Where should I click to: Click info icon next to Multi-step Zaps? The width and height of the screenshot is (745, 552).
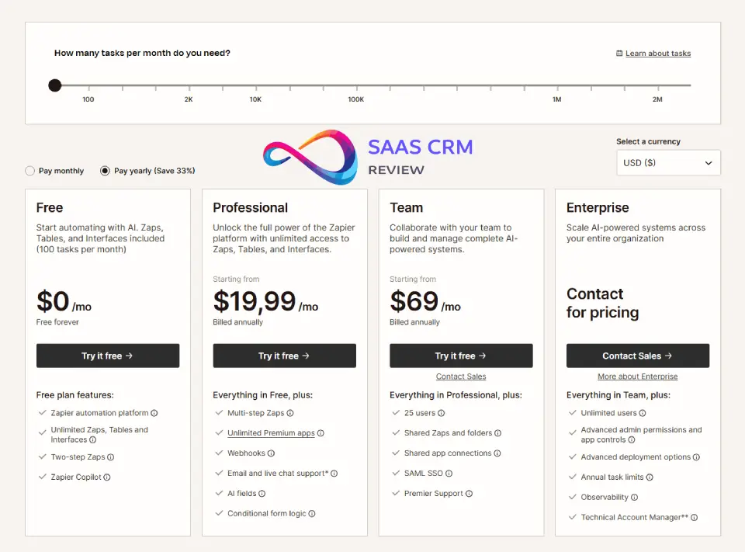tap(290, 414)
